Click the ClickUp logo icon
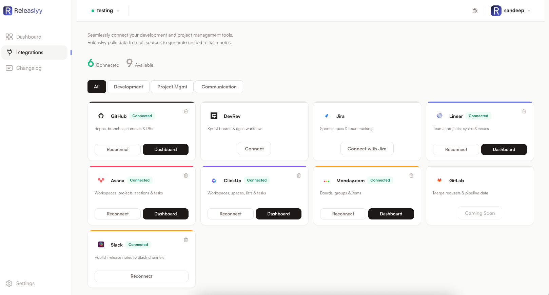Viewport: 549px width, 295px height. 214,181
